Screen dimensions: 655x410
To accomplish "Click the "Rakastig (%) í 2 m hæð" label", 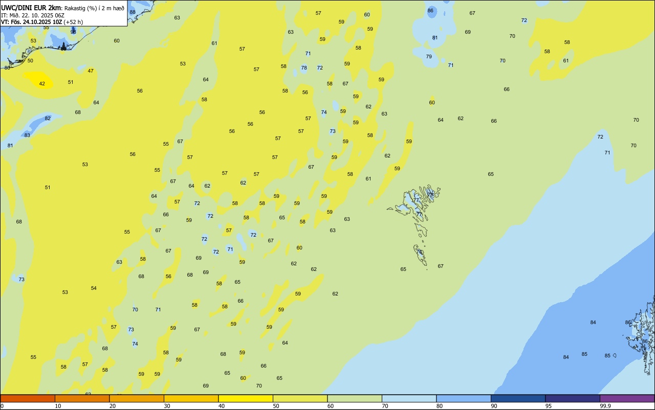I will tap(94, 8).
